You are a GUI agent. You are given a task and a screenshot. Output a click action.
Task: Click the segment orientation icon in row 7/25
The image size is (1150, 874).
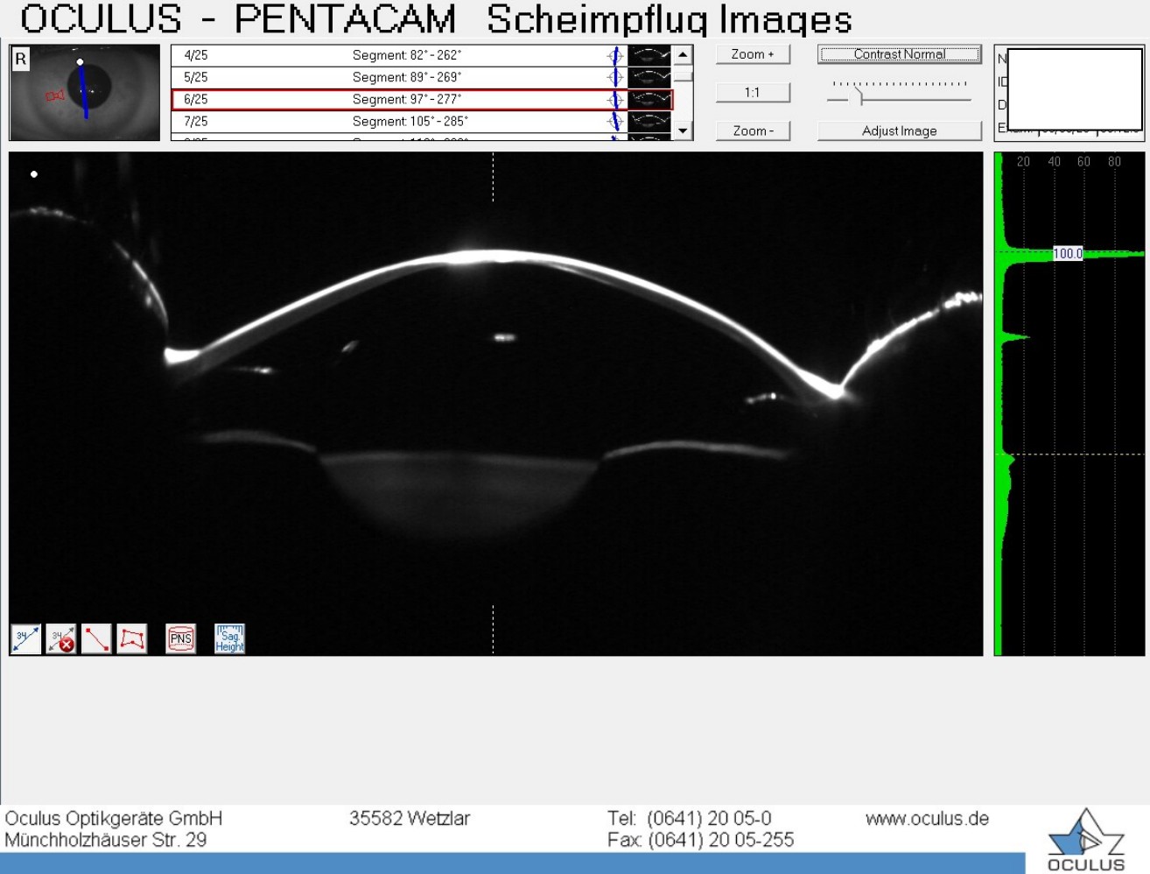[x=615, y=121]
